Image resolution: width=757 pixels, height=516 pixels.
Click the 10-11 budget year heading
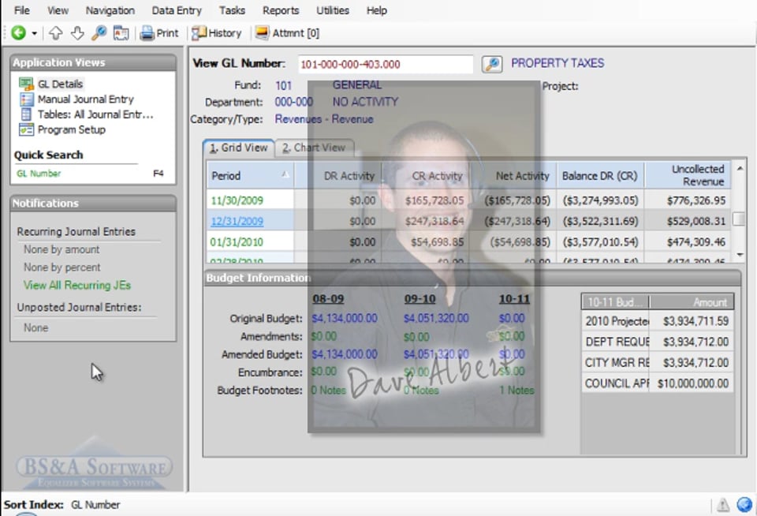(x=514, y=299)
